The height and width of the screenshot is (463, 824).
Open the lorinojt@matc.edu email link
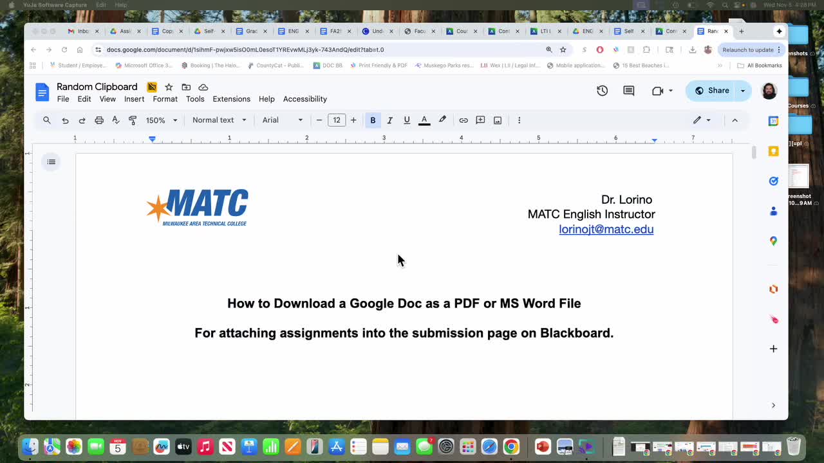point(606,230)
